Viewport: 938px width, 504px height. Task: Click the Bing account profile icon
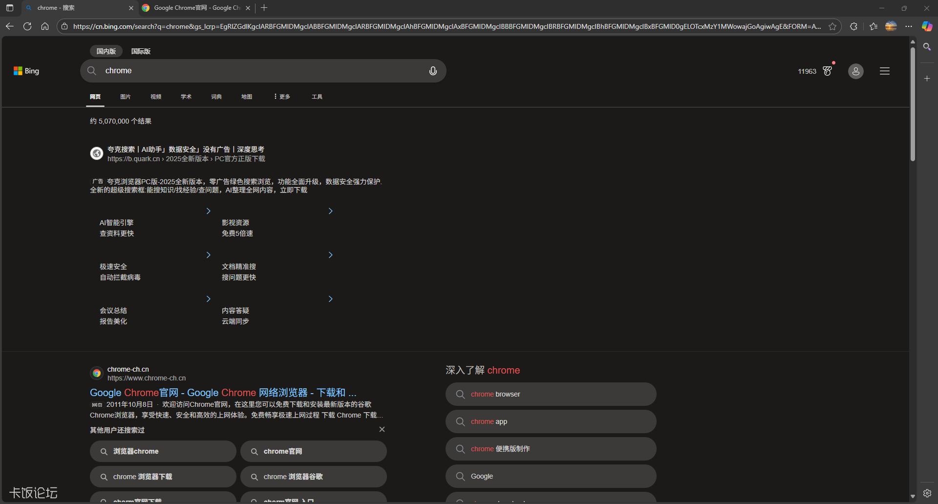[855, 71]
